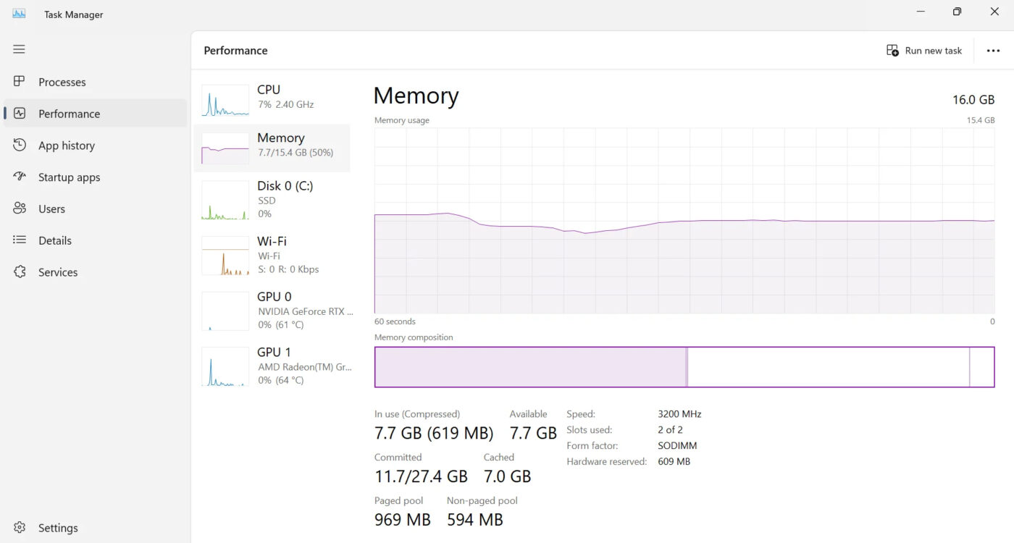1014x543 pixels.
Task: Click the Services puzzle gear icon
Action: [x=20, y=272]
